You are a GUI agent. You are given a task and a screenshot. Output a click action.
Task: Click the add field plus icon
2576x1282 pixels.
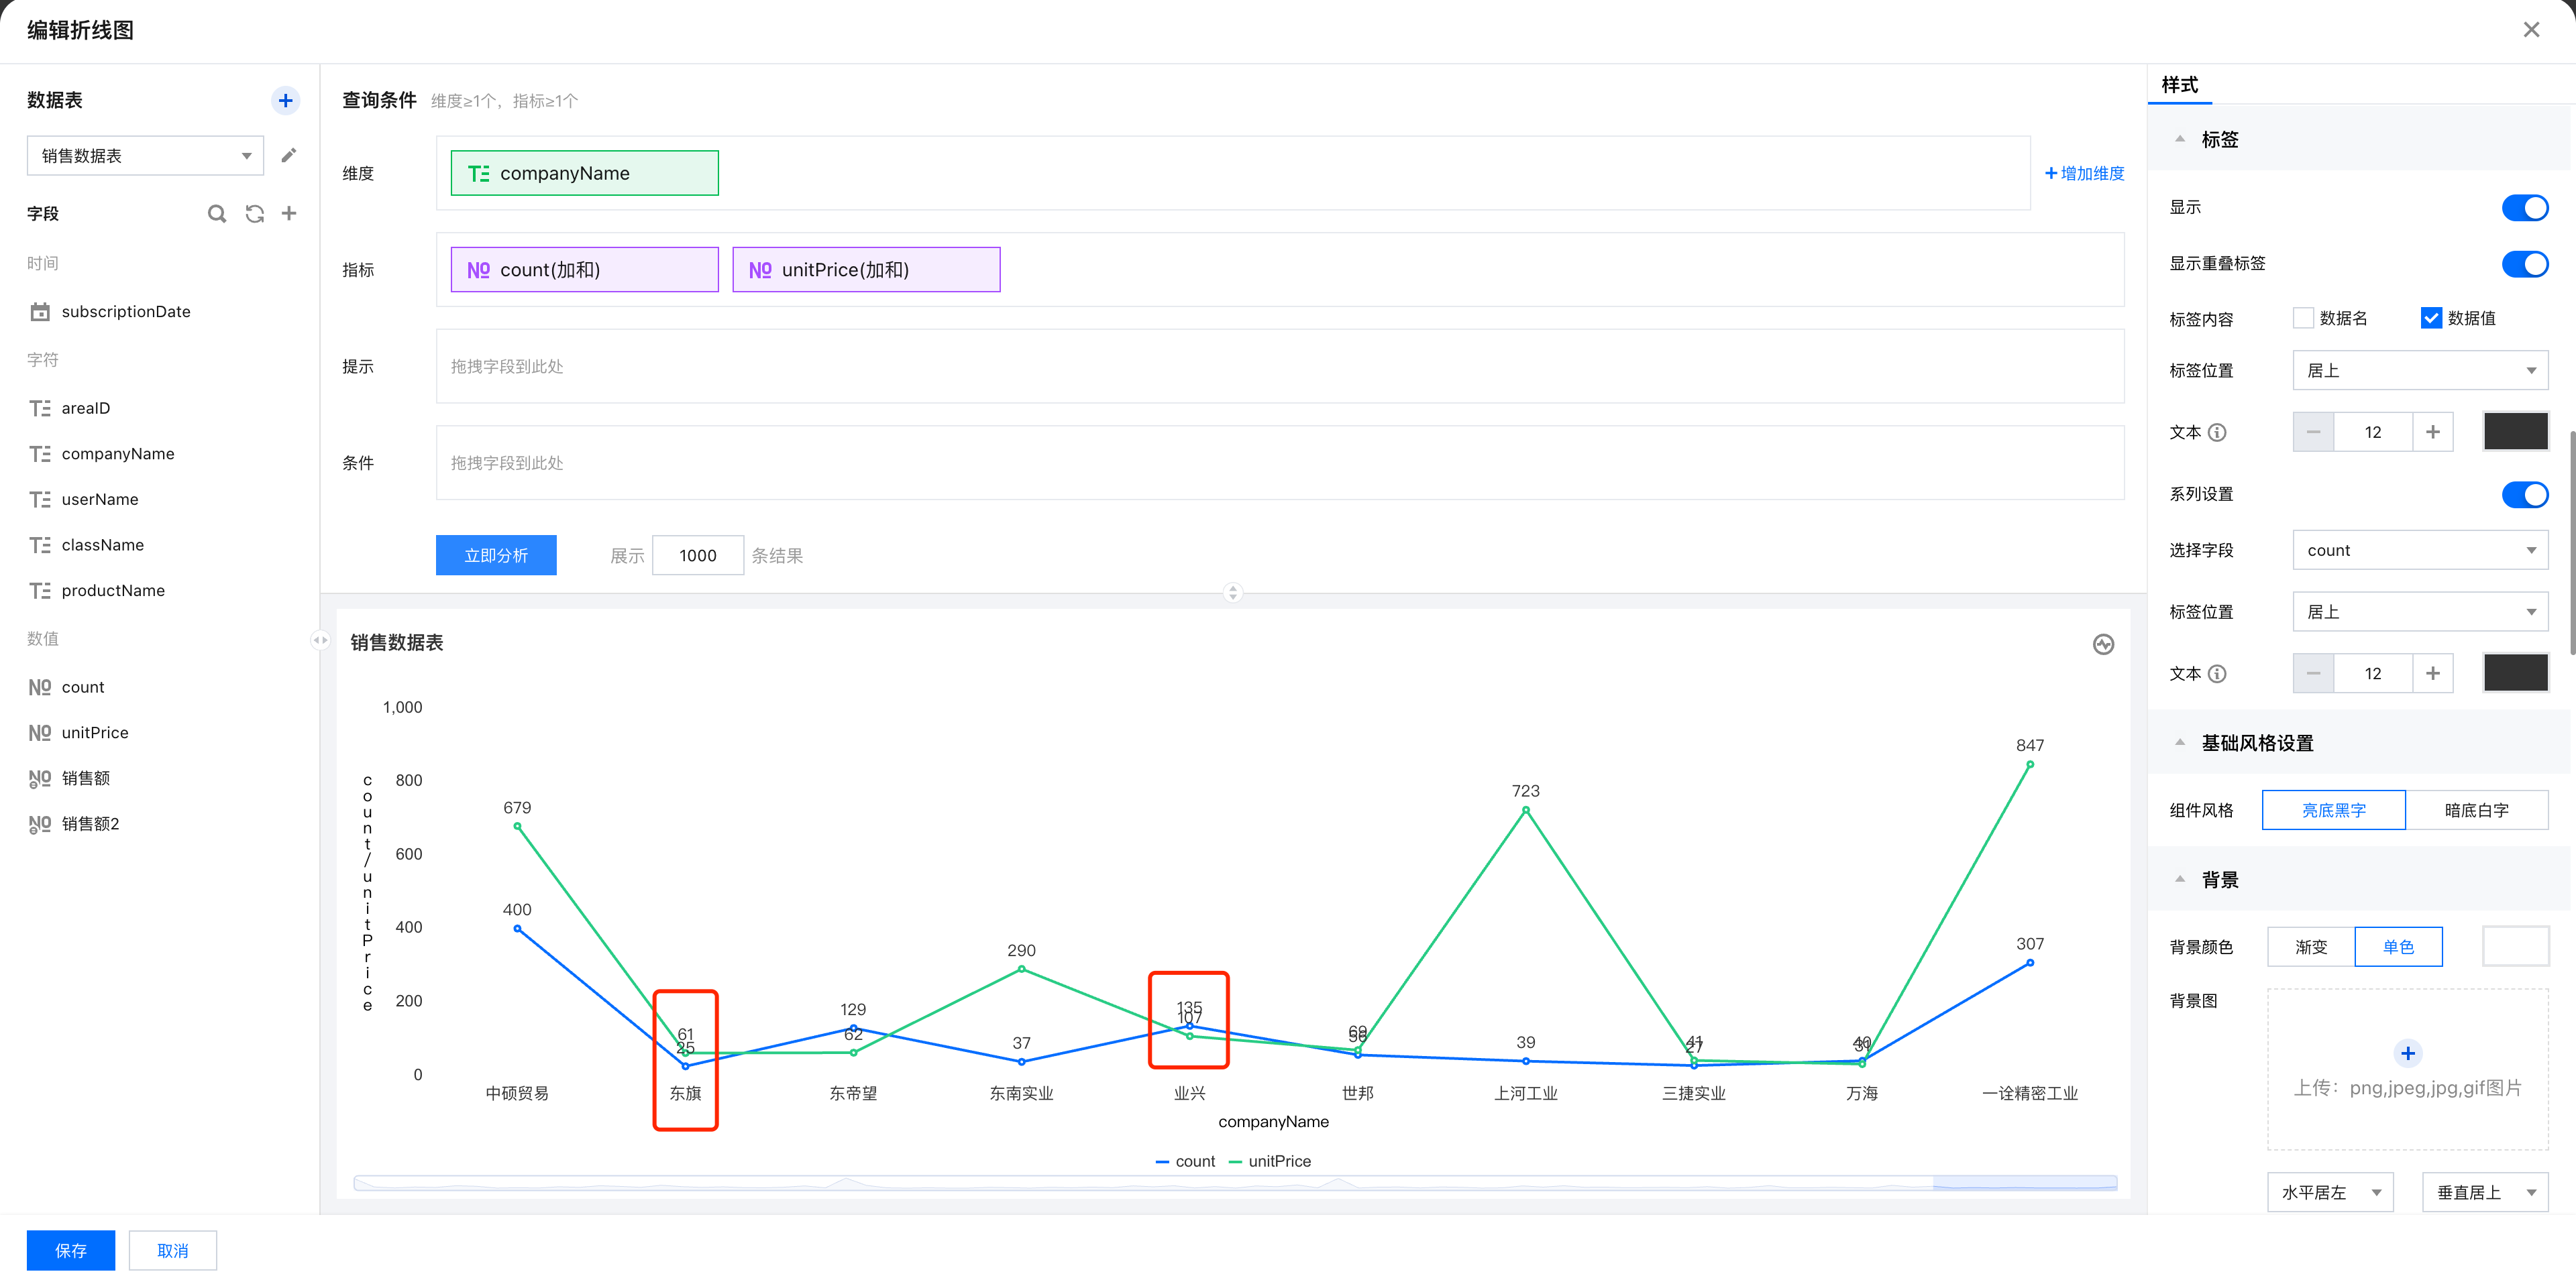tap(289, 213)
